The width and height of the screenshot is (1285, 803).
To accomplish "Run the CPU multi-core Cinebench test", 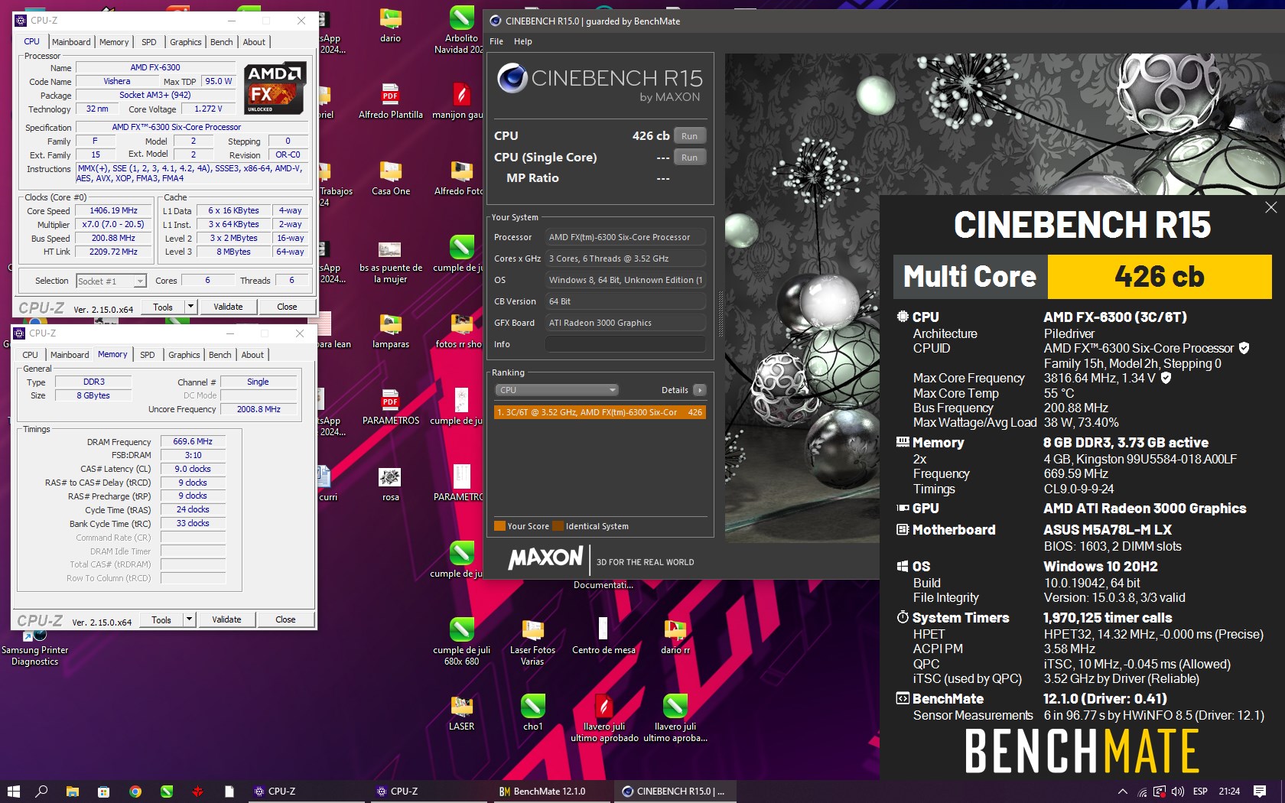I will coord(689,136).
